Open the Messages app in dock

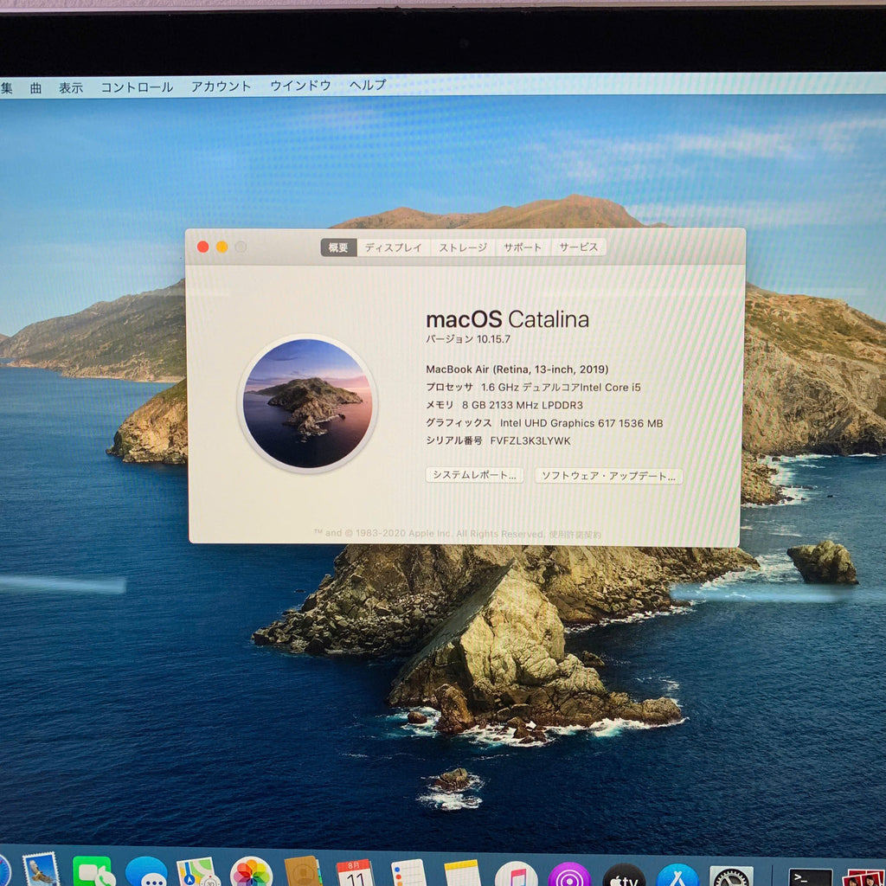146,871
